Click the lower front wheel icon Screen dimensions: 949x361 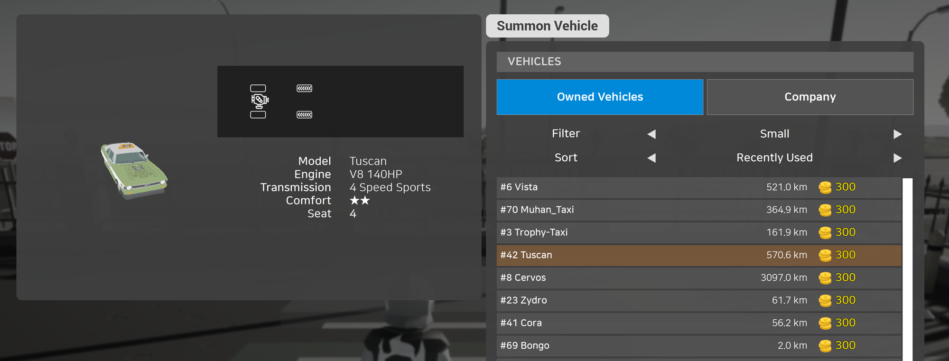(x=258, y=115)
